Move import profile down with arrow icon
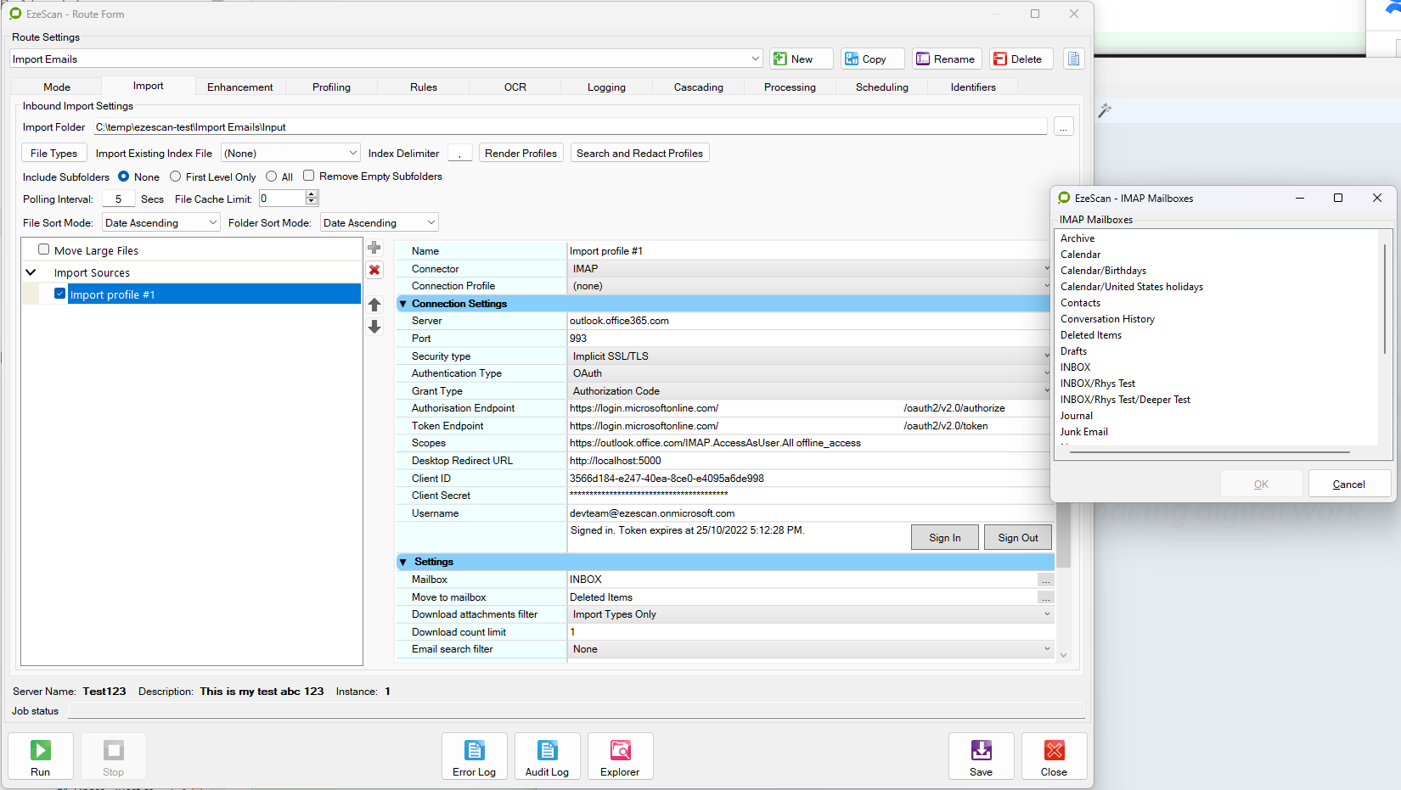The image size is (1401, 790). (374, 328)
